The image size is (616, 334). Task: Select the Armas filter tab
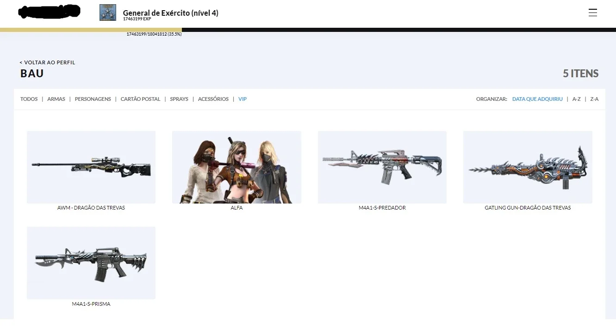[x=56, y=99]
